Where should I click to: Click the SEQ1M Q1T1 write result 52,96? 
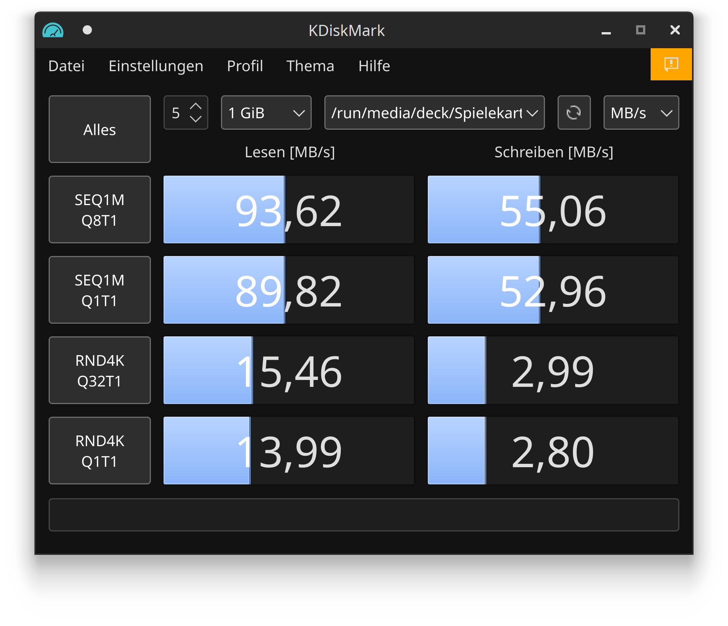[553, 290]
